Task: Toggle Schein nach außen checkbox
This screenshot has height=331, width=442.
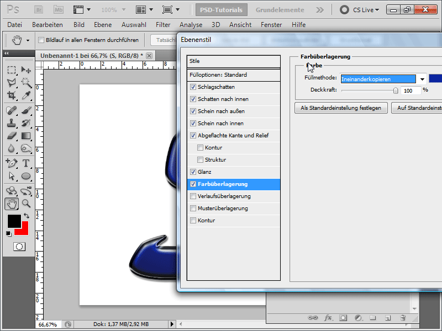Action: point(193,111)
